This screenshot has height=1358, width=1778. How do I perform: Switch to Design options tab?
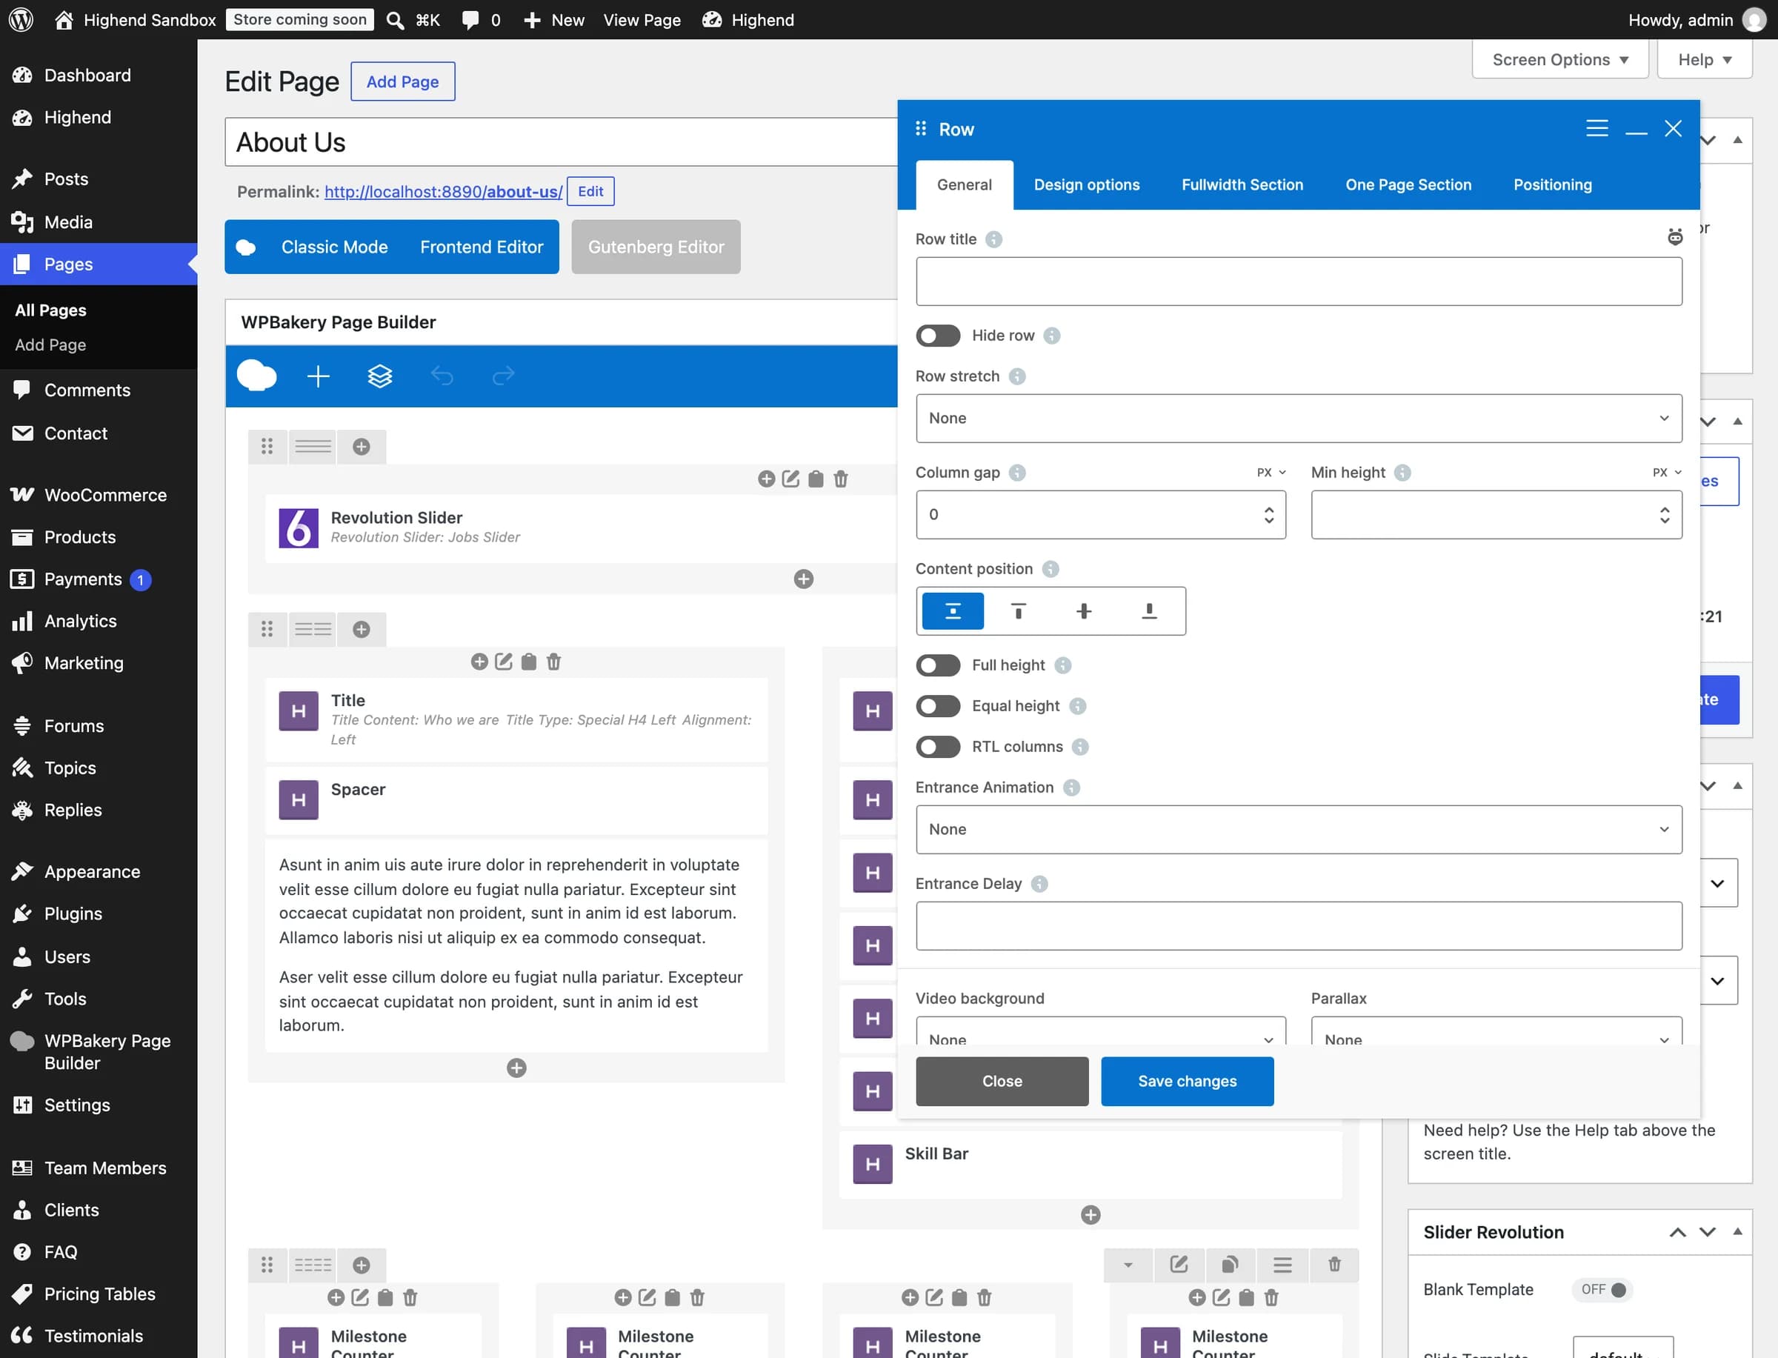[1086, 185]
